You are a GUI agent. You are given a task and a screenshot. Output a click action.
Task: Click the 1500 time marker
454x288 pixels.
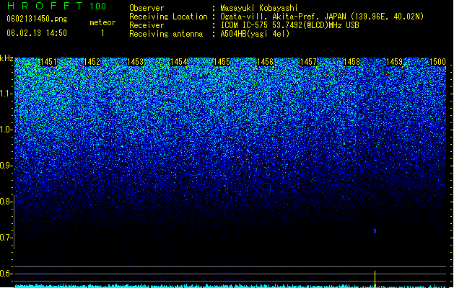tap(437, 62)
